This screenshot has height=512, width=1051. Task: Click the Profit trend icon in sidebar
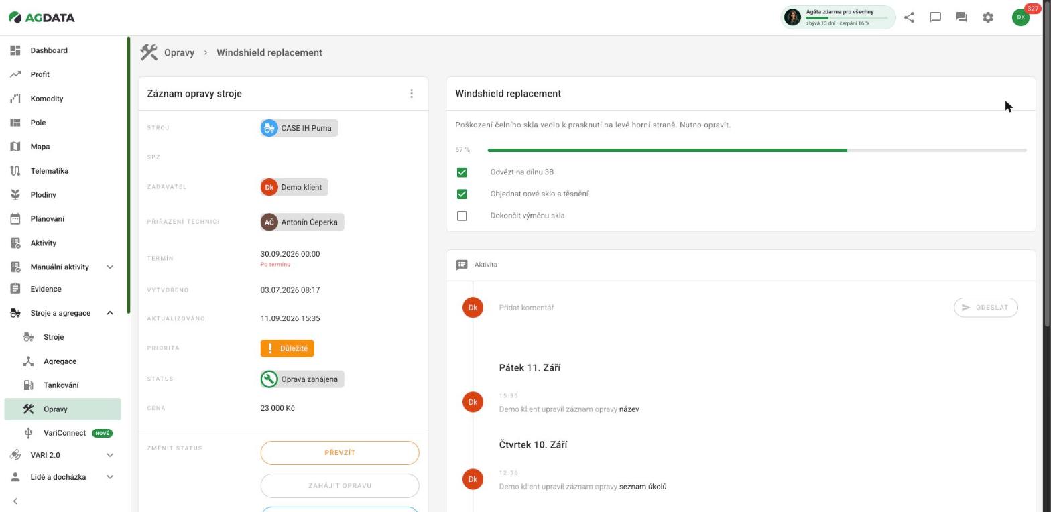pyautogui.click(x=15, y=74)
